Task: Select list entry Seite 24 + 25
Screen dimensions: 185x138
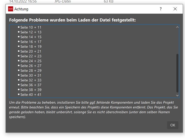Action: (x=31, y=61)
